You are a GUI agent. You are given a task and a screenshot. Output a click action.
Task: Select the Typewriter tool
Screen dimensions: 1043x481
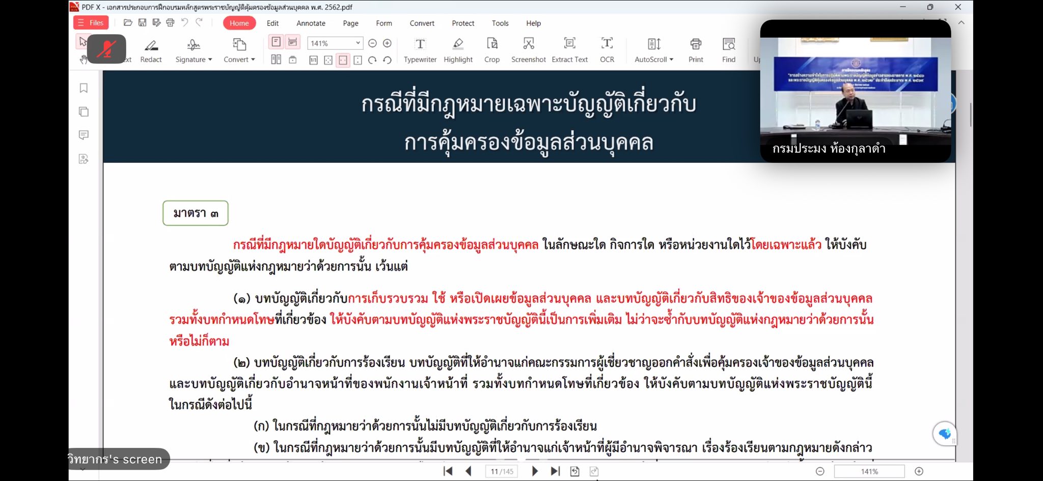[x=420, y=50]
